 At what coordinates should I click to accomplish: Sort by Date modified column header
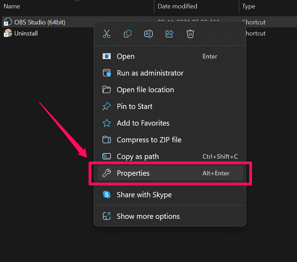click(177, 7)
